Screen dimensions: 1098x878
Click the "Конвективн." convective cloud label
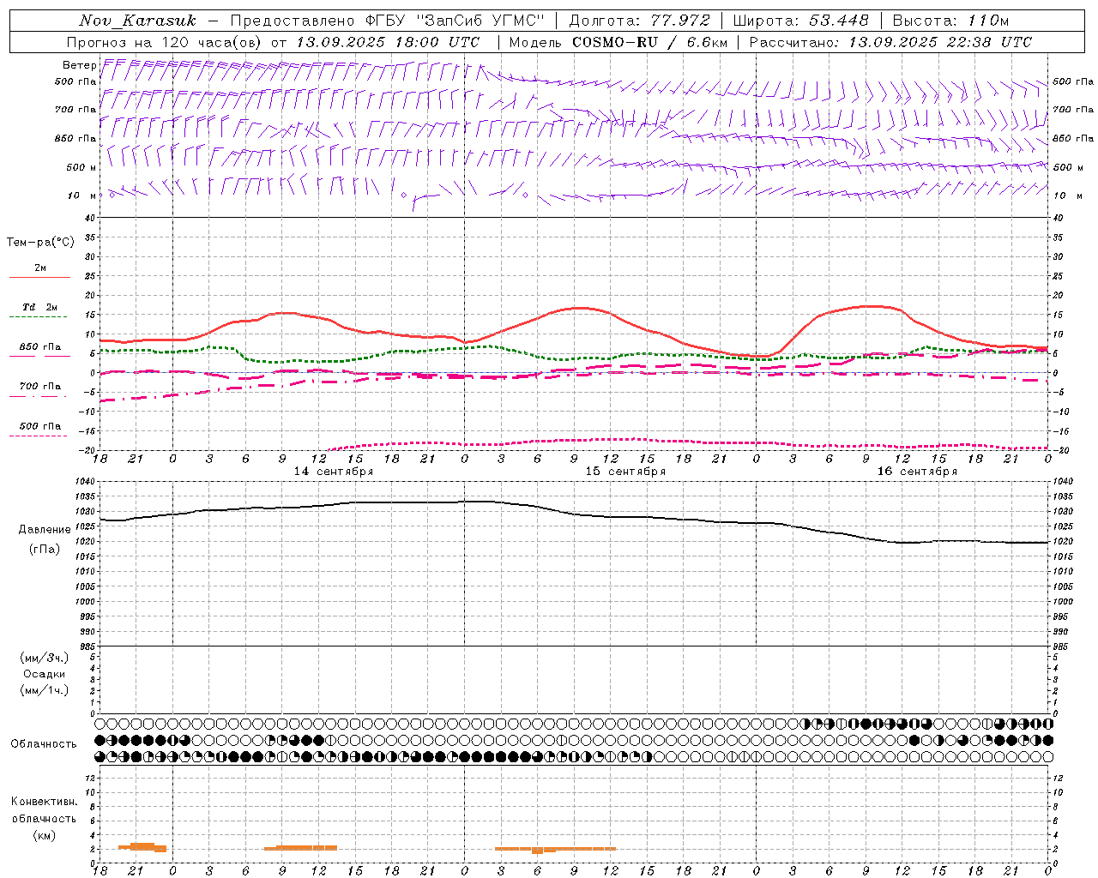[x=44, y=802]
